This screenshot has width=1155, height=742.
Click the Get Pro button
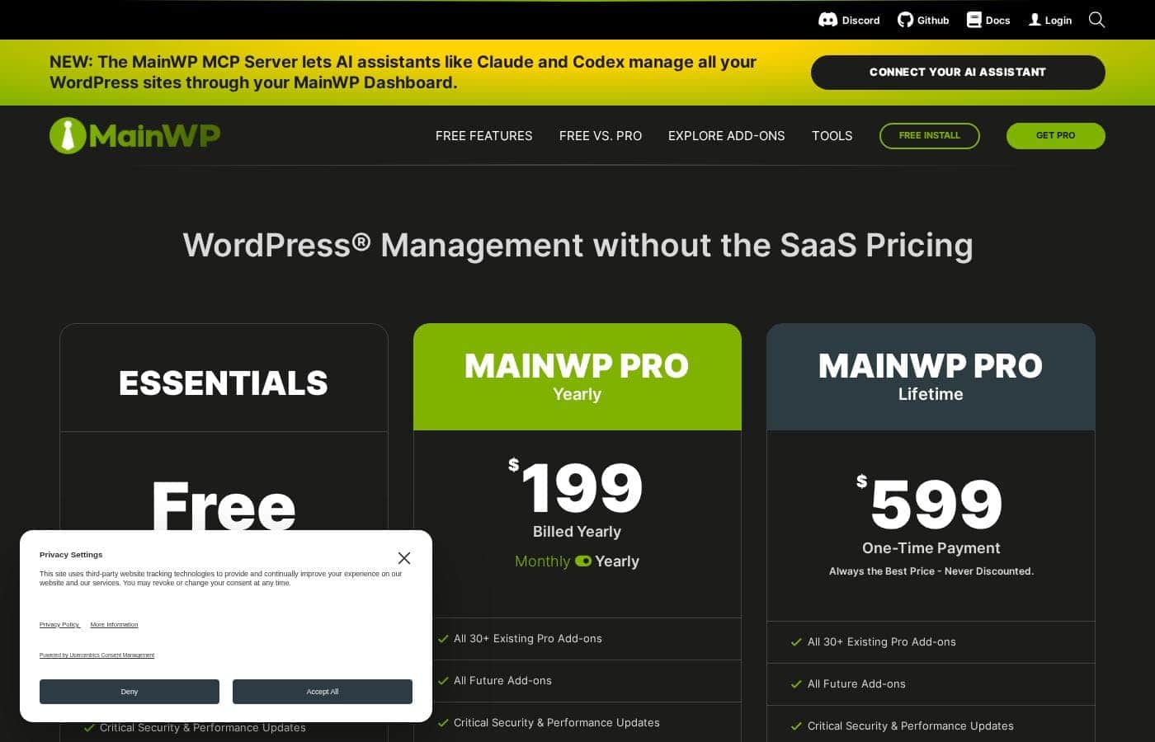tap(1056, 136)
